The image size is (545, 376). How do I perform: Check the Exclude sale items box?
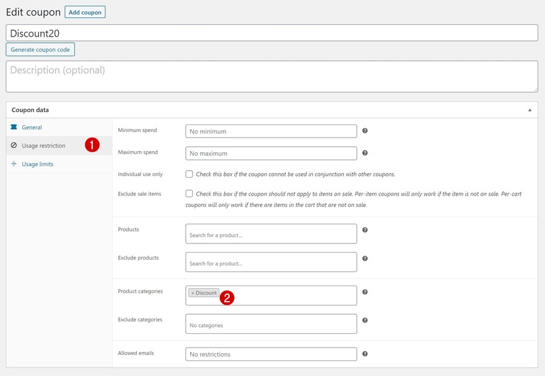click(x=190, y=194)
